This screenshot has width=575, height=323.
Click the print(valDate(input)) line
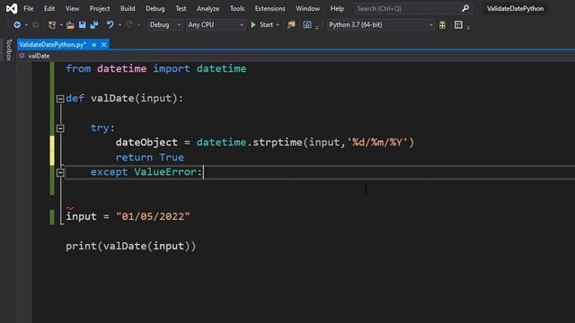click(x=131, y=246)
